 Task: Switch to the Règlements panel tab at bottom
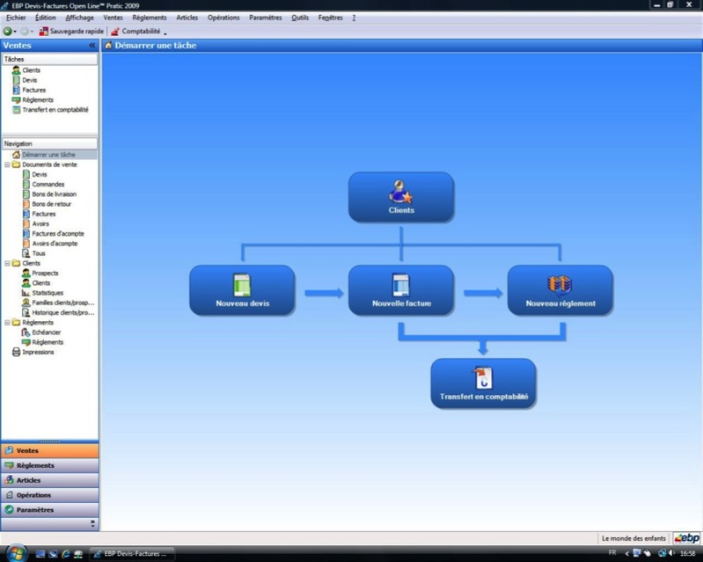(50, 465)
